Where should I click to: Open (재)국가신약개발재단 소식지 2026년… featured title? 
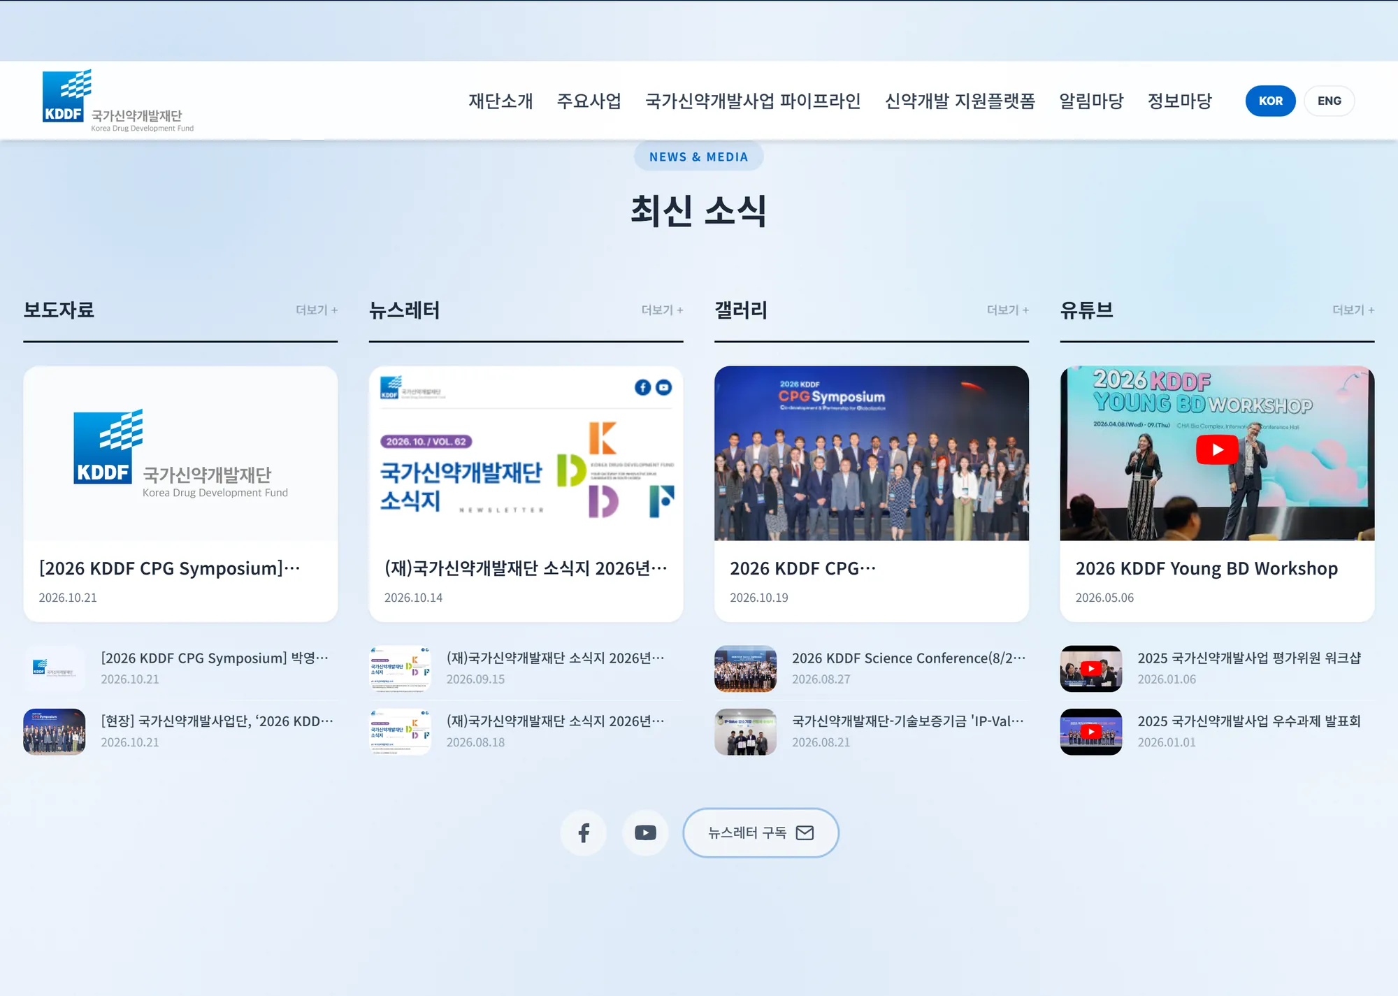[526, 568]
